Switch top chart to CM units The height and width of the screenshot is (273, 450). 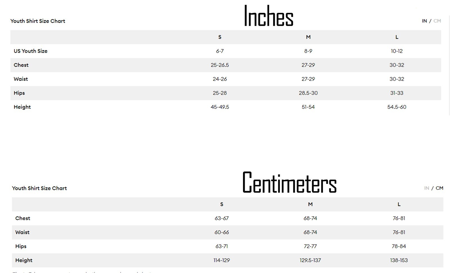click(x=437, y=21)
